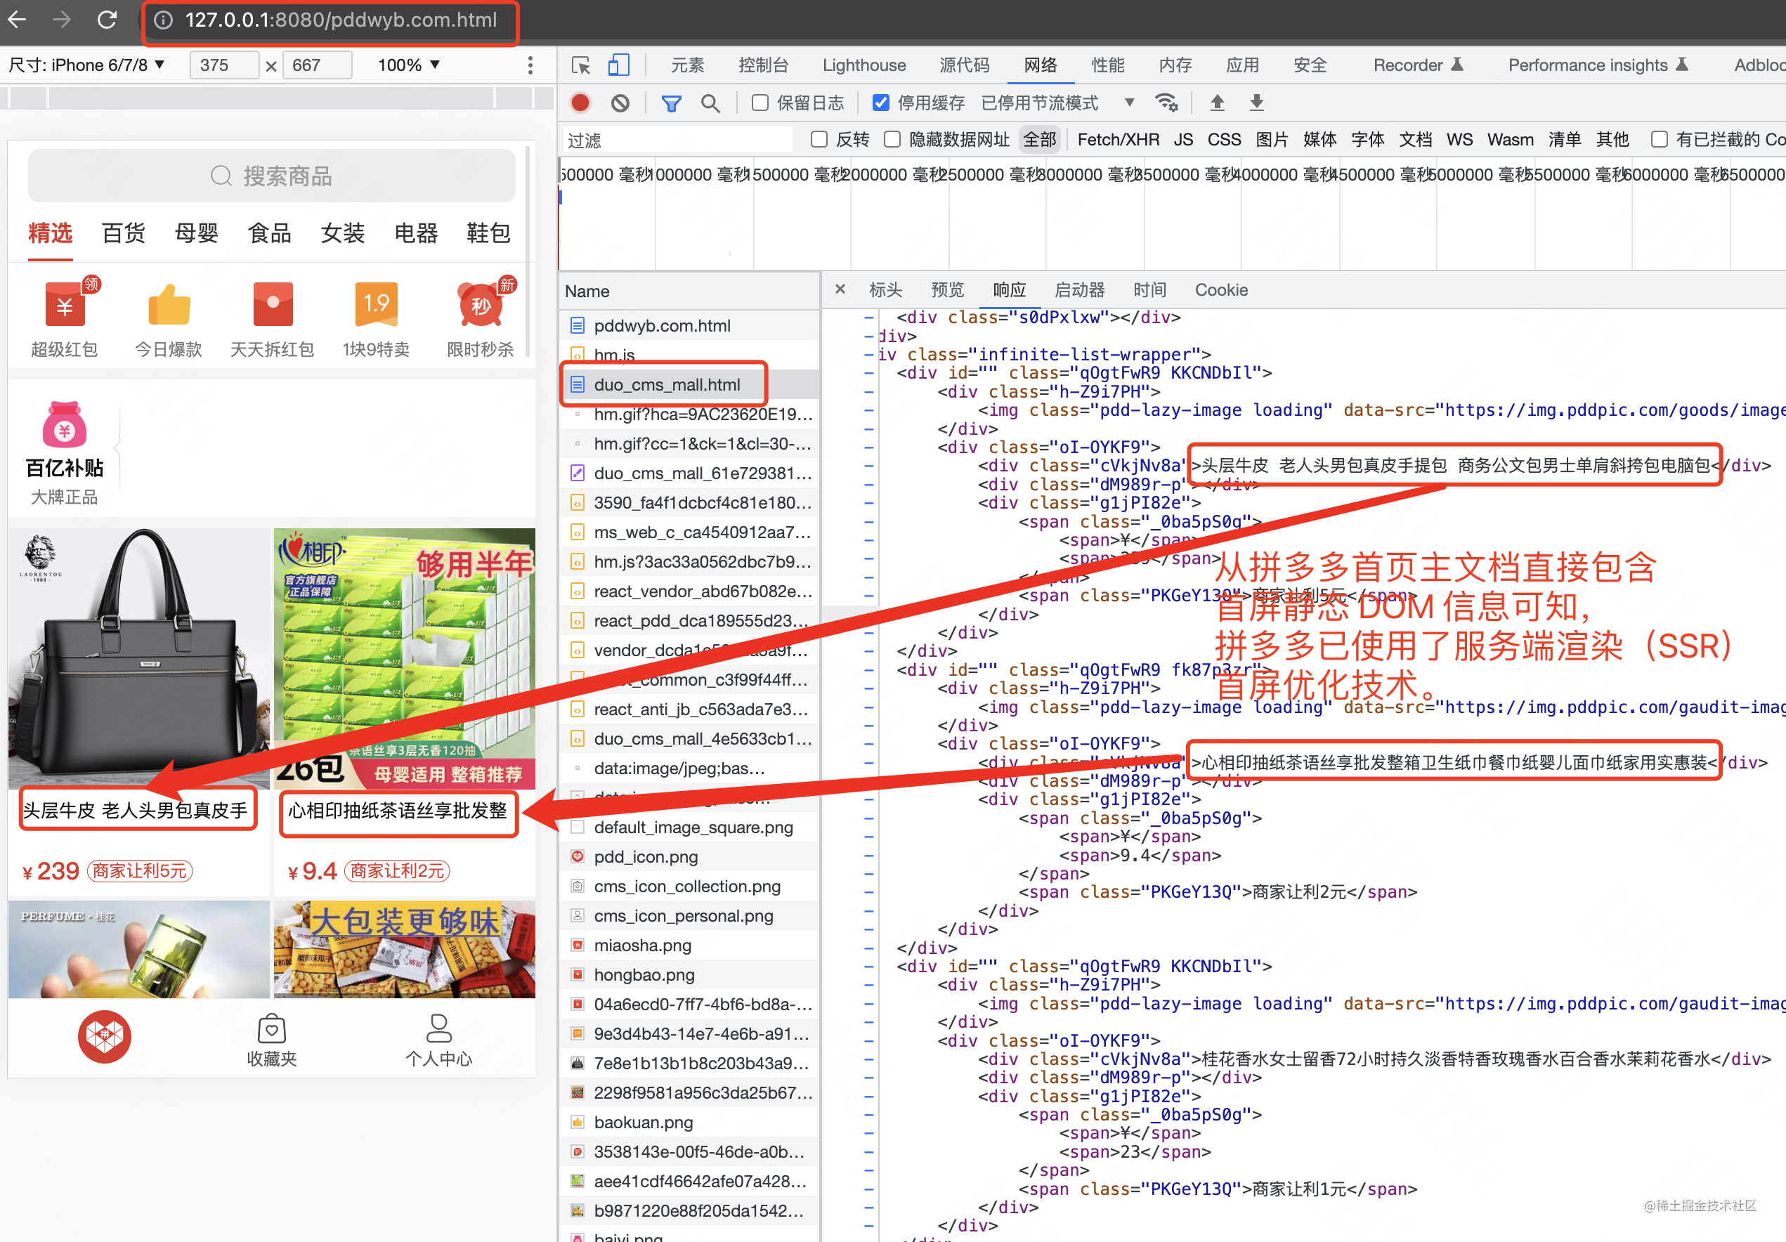Screen dimensions: 1786x1242
Task: Open the Recorder tab
Action: coord(1418,65)
